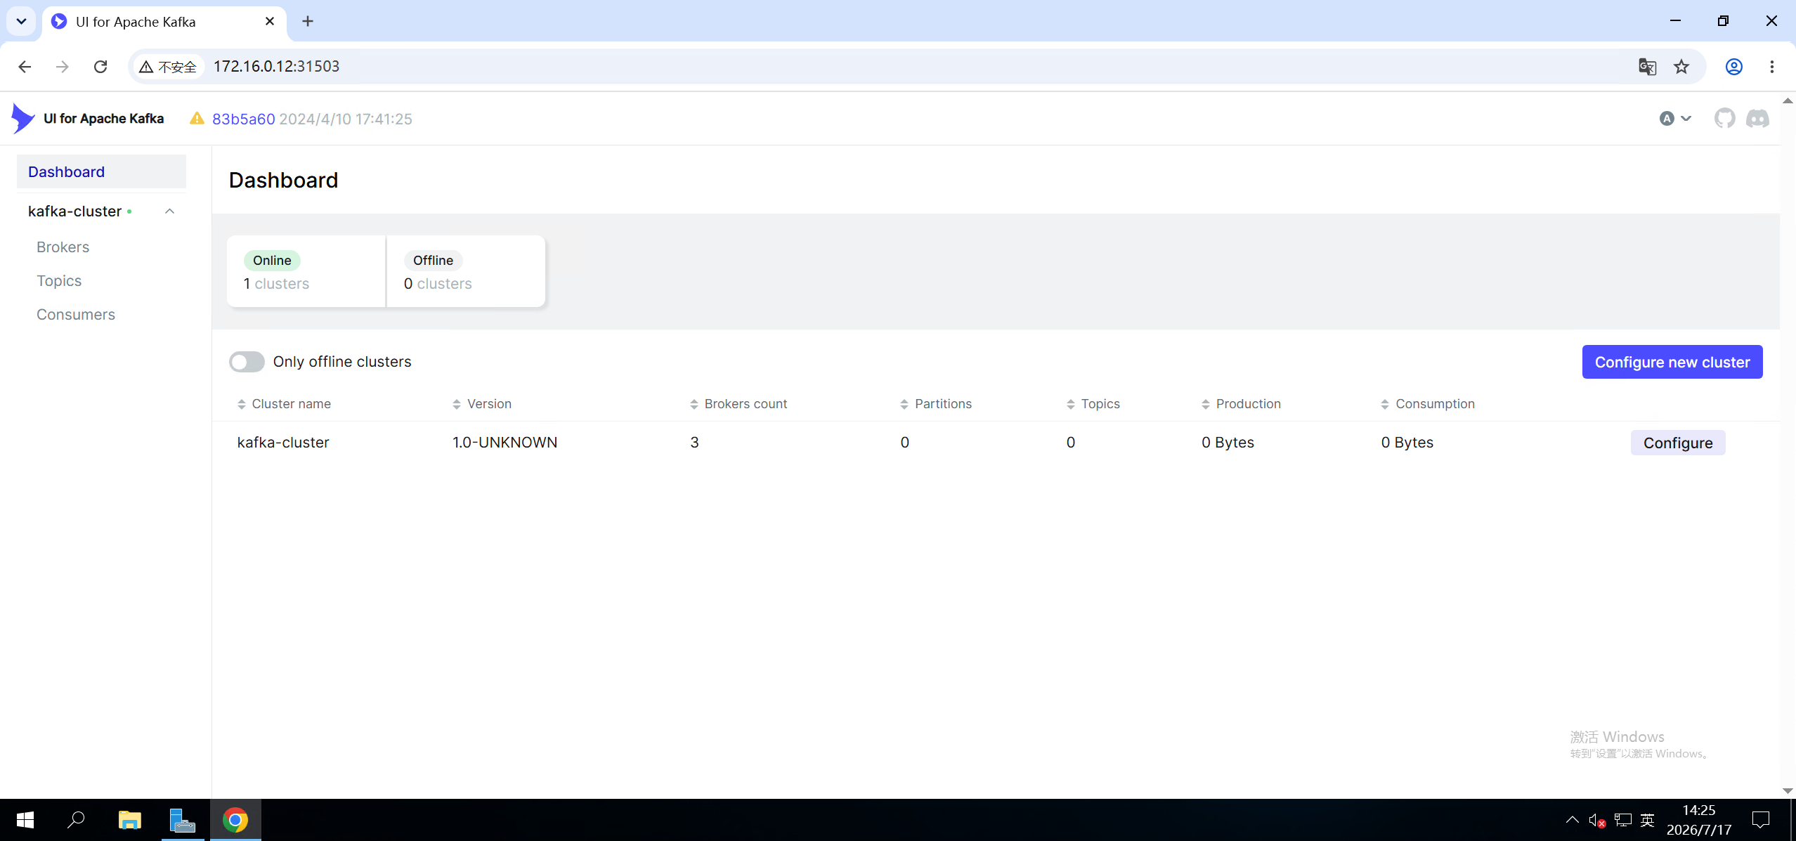Select the kafka-cluster sidebar entry
Screen dimensions: 1796x841
point(75,211)
